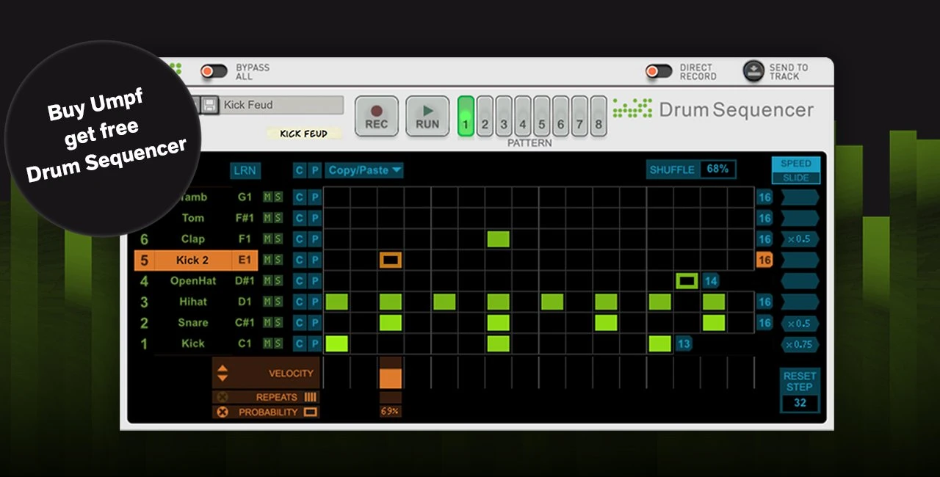Solo the Clap track with S

278,239
